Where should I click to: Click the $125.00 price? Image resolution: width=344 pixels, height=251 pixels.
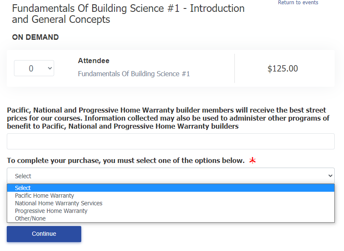pyautogui.click(x=283, y=69)
